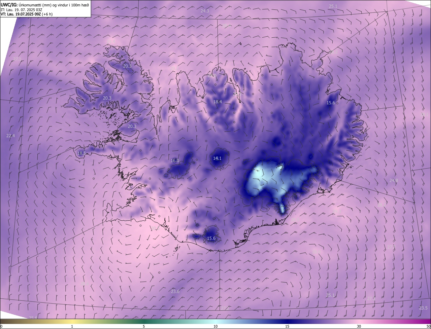The height and width of the screenshot is (329, 431).
Task: Click the 18.4 value label on the map
Action: pos(218,102)
